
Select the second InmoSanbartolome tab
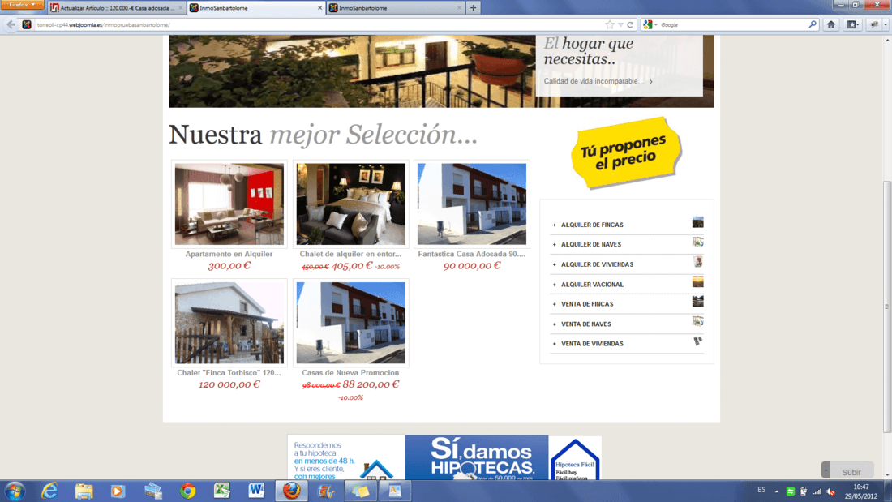[256, 8]
